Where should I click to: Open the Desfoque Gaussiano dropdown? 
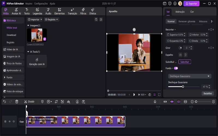tap(190, 76)
